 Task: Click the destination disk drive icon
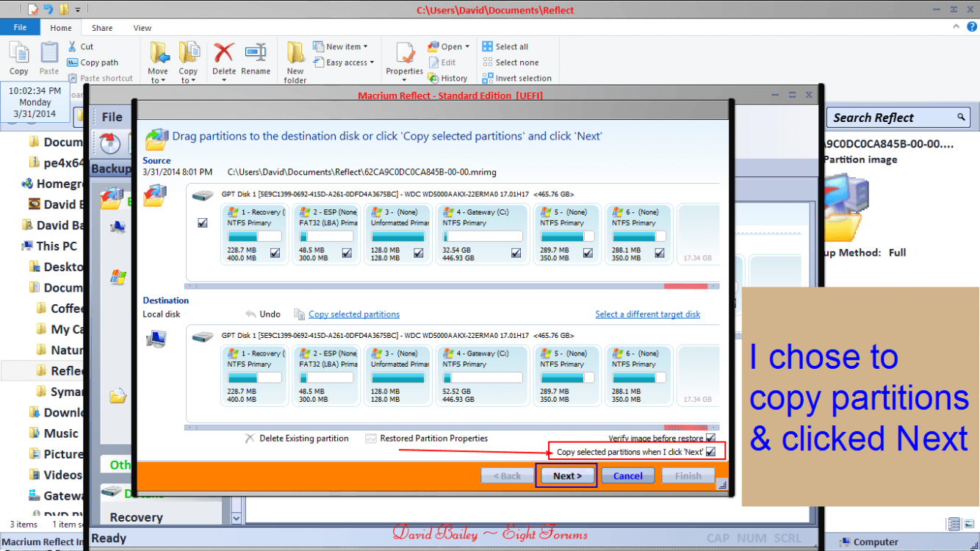click(x=203, y=336)
